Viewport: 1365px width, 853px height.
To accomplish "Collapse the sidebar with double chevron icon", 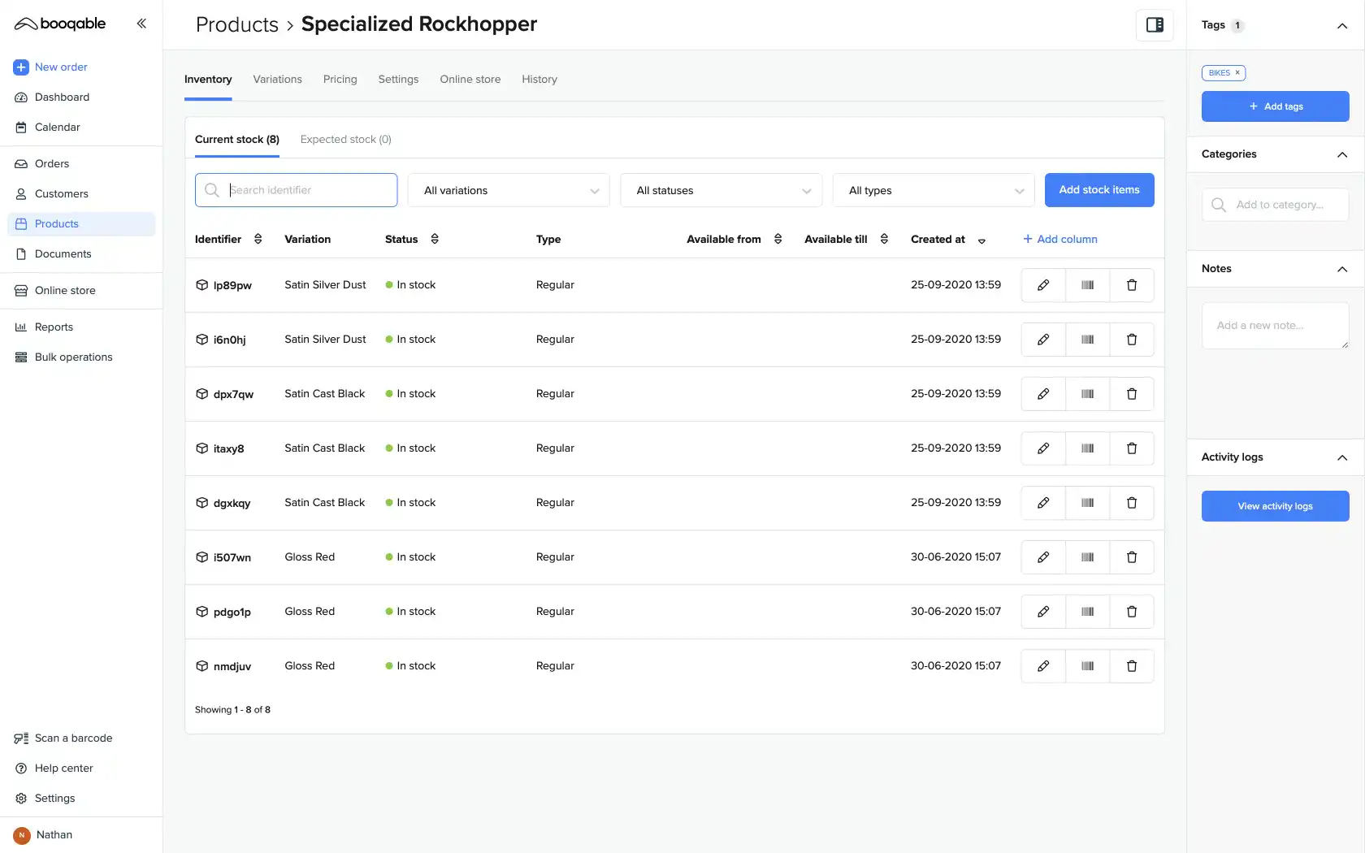I will [x=141, y=24].
